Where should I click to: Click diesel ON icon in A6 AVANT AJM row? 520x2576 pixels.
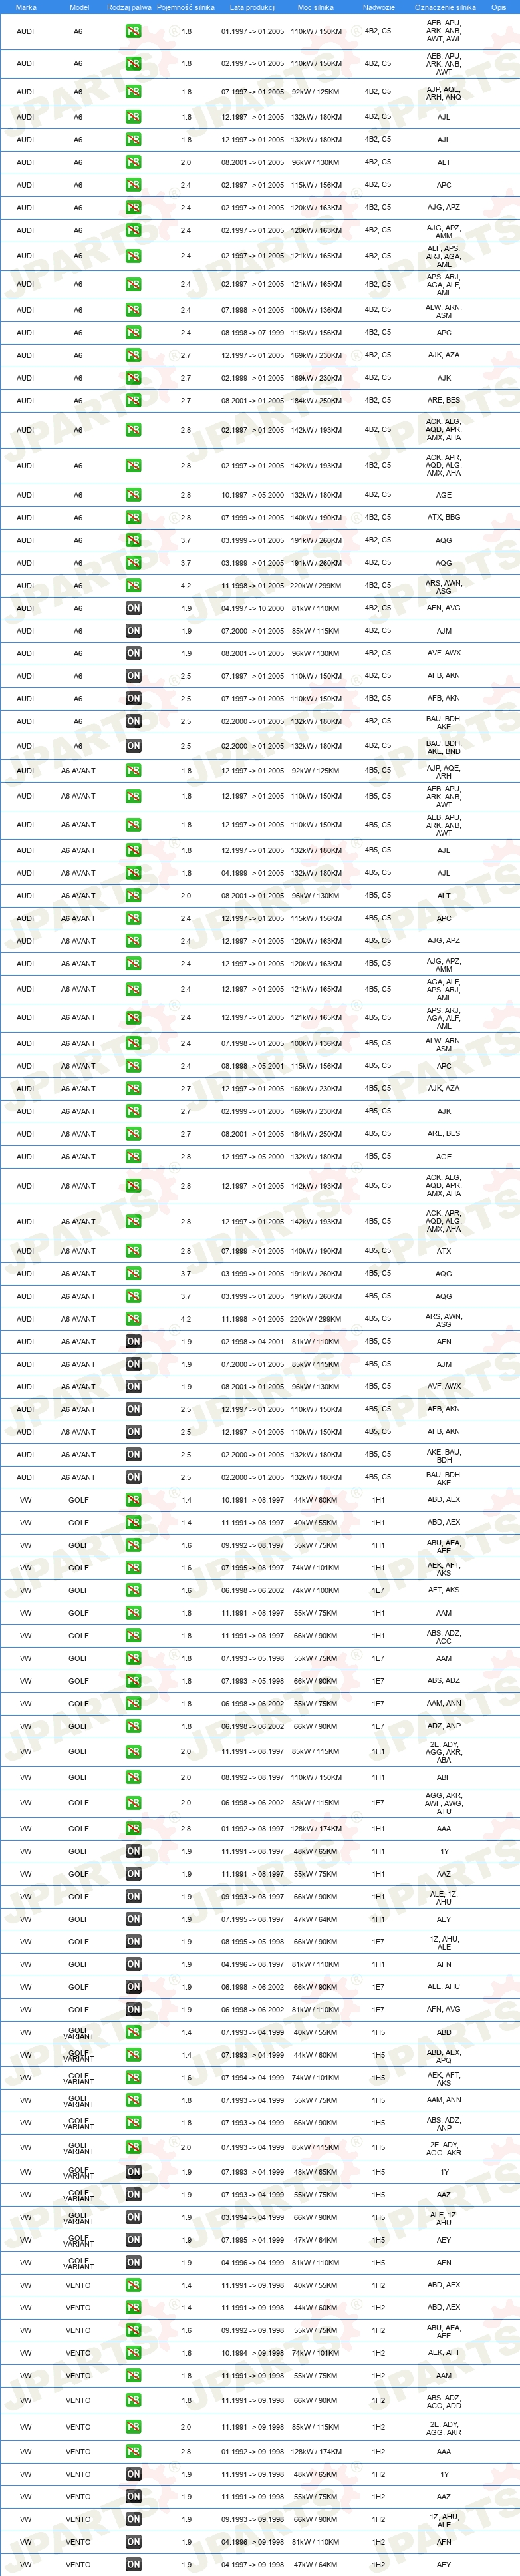133,1364
